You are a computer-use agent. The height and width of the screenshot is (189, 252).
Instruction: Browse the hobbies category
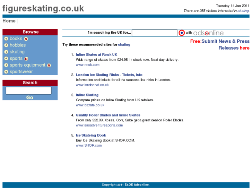[18, 45]
